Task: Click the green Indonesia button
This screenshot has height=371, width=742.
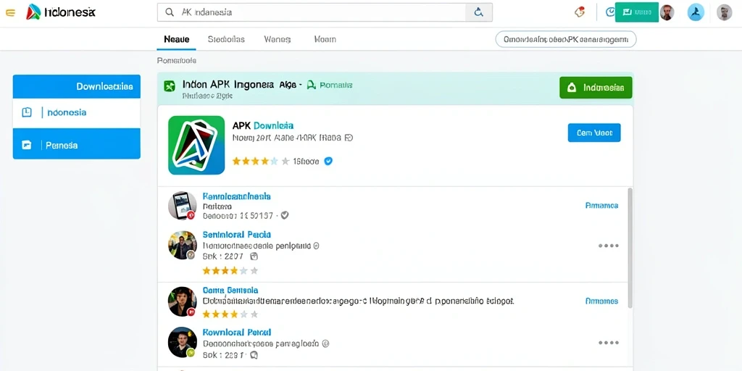Action: click(596, 88)
